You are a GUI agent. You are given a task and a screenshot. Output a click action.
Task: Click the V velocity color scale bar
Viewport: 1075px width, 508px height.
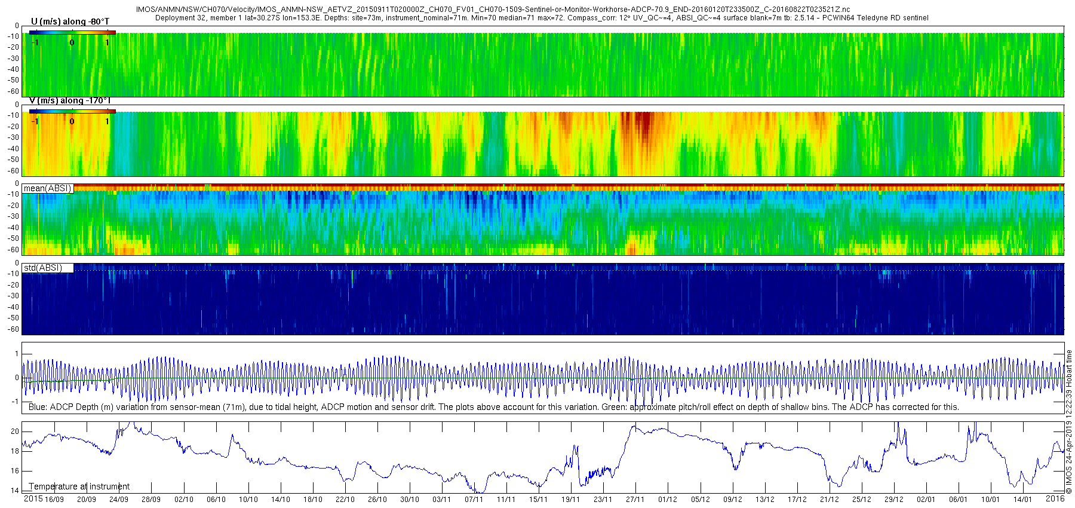point(72,111)
